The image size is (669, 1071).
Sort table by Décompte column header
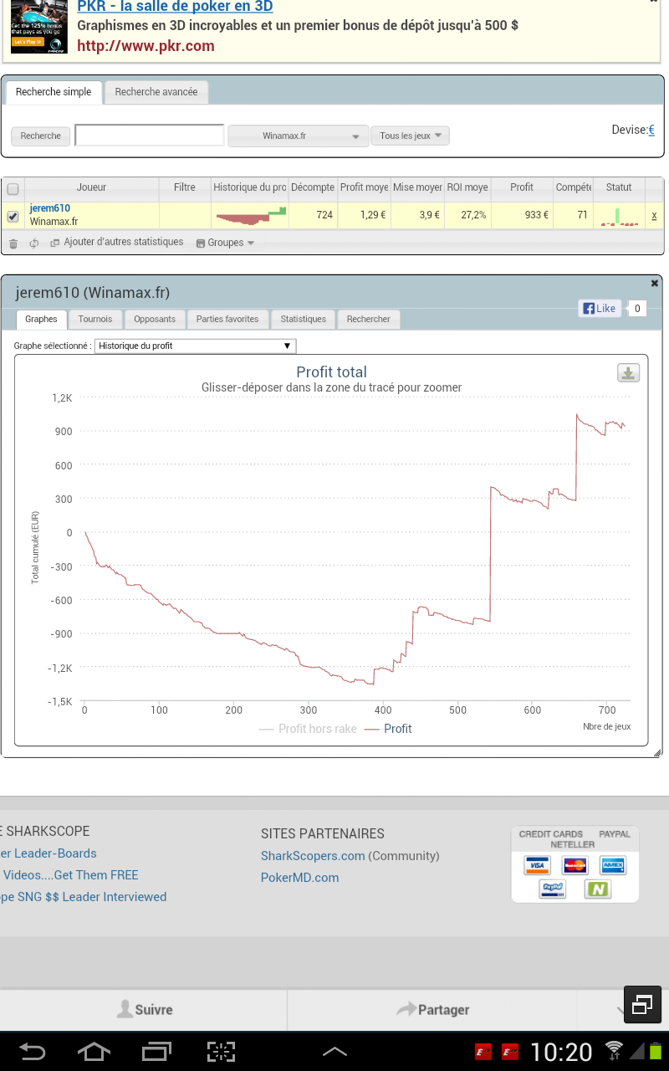[x=313, y=187]
